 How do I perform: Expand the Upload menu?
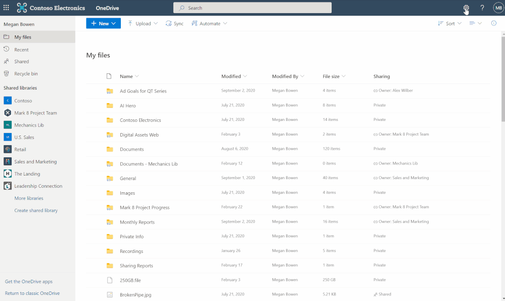(143, 23)
